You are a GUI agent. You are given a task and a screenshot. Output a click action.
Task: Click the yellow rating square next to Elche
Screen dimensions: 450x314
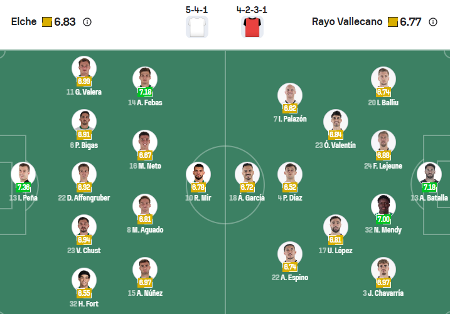[x=47, y=22]
